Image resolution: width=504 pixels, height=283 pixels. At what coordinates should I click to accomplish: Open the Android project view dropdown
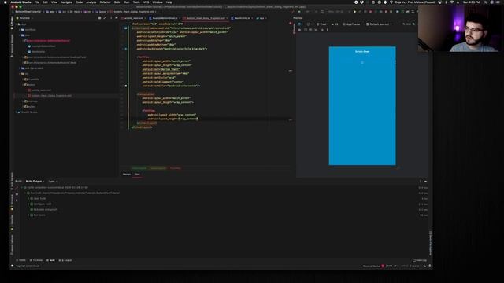click(24, 18)
